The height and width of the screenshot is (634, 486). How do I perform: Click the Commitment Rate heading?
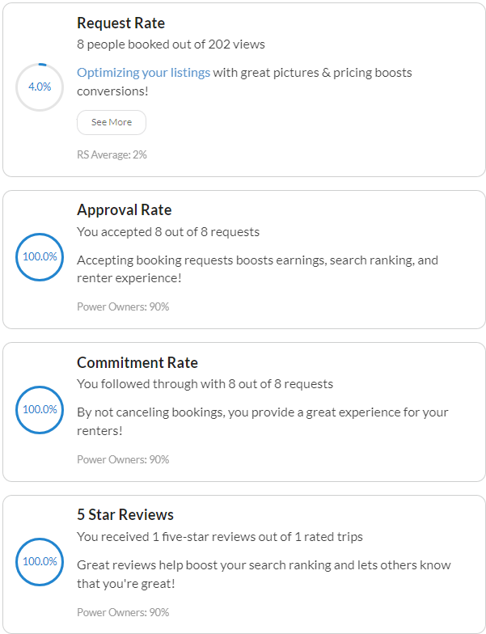(137, 362)
